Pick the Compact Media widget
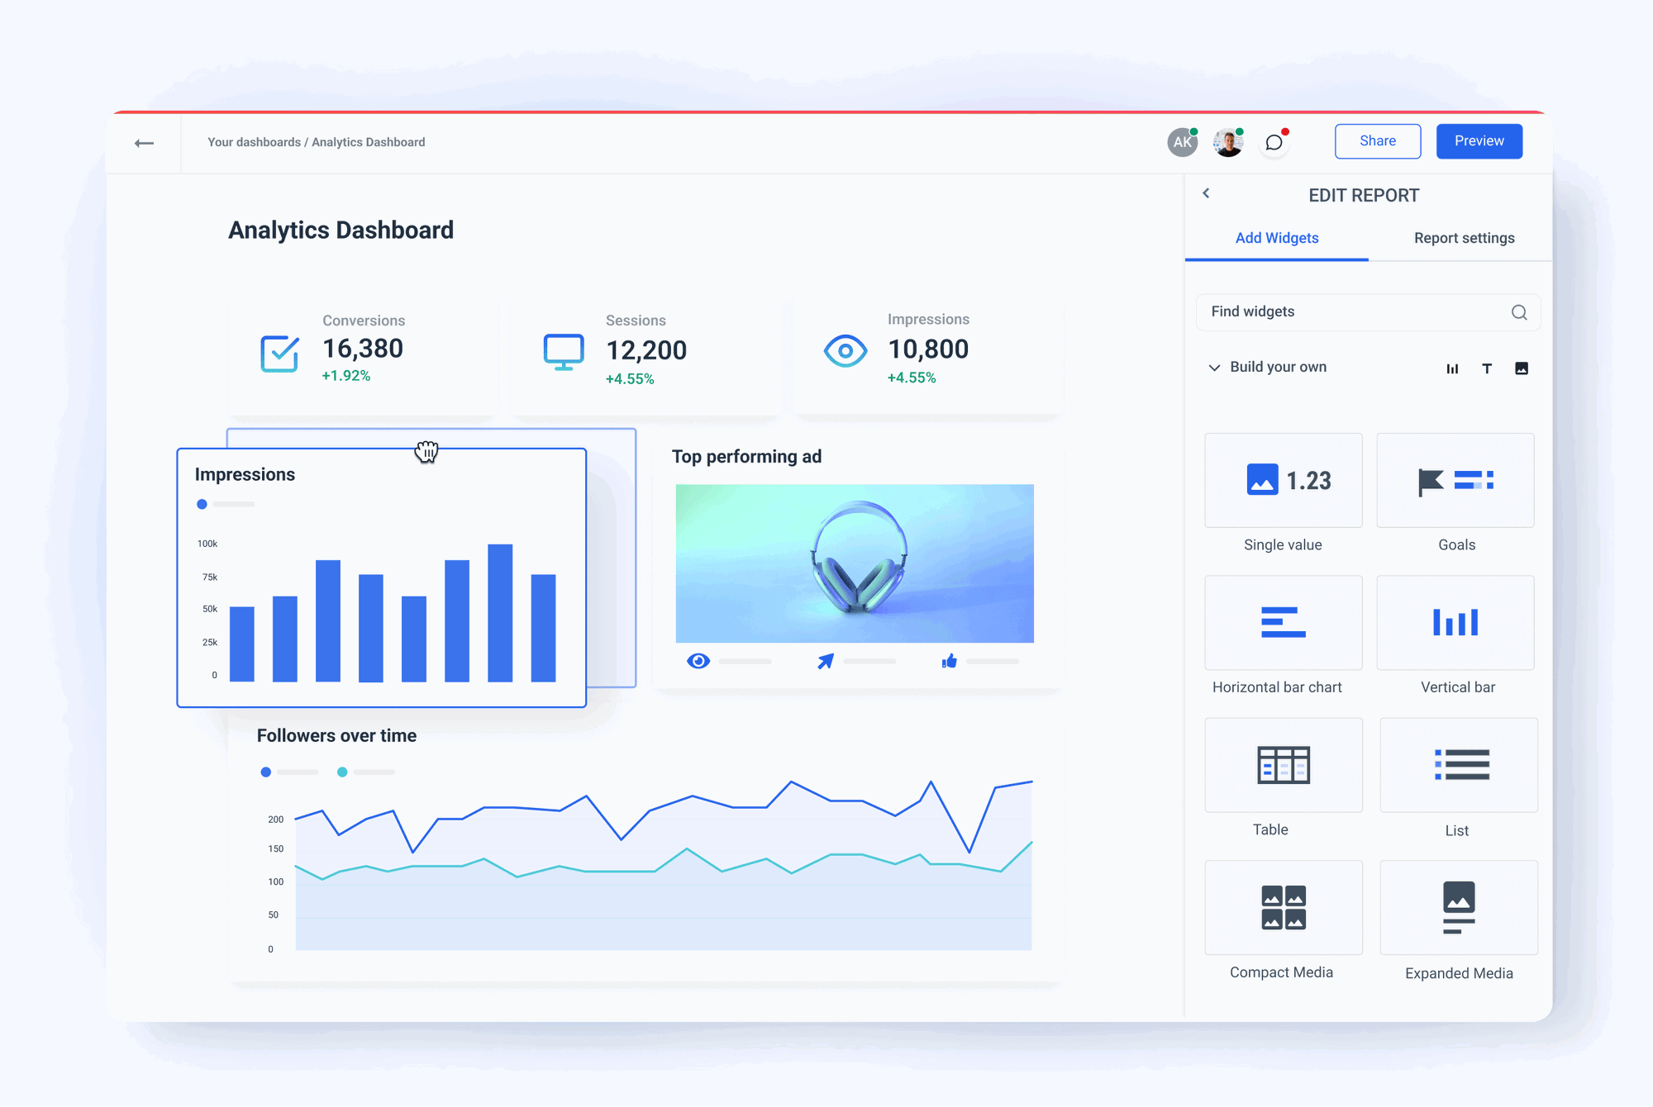This screenshot has height=1107, width=1653. point(1283,907)
